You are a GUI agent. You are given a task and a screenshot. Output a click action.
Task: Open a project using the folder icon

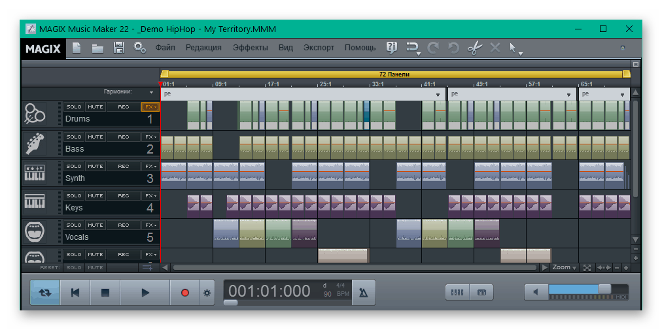pos(97,48)
